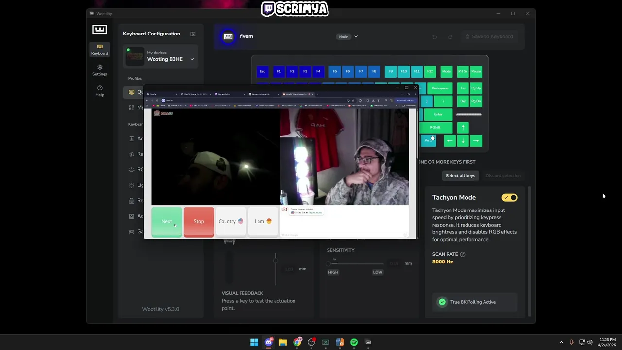Open Chrome from the taskbar
The image size is (622, 350).
tap(297, 342)
